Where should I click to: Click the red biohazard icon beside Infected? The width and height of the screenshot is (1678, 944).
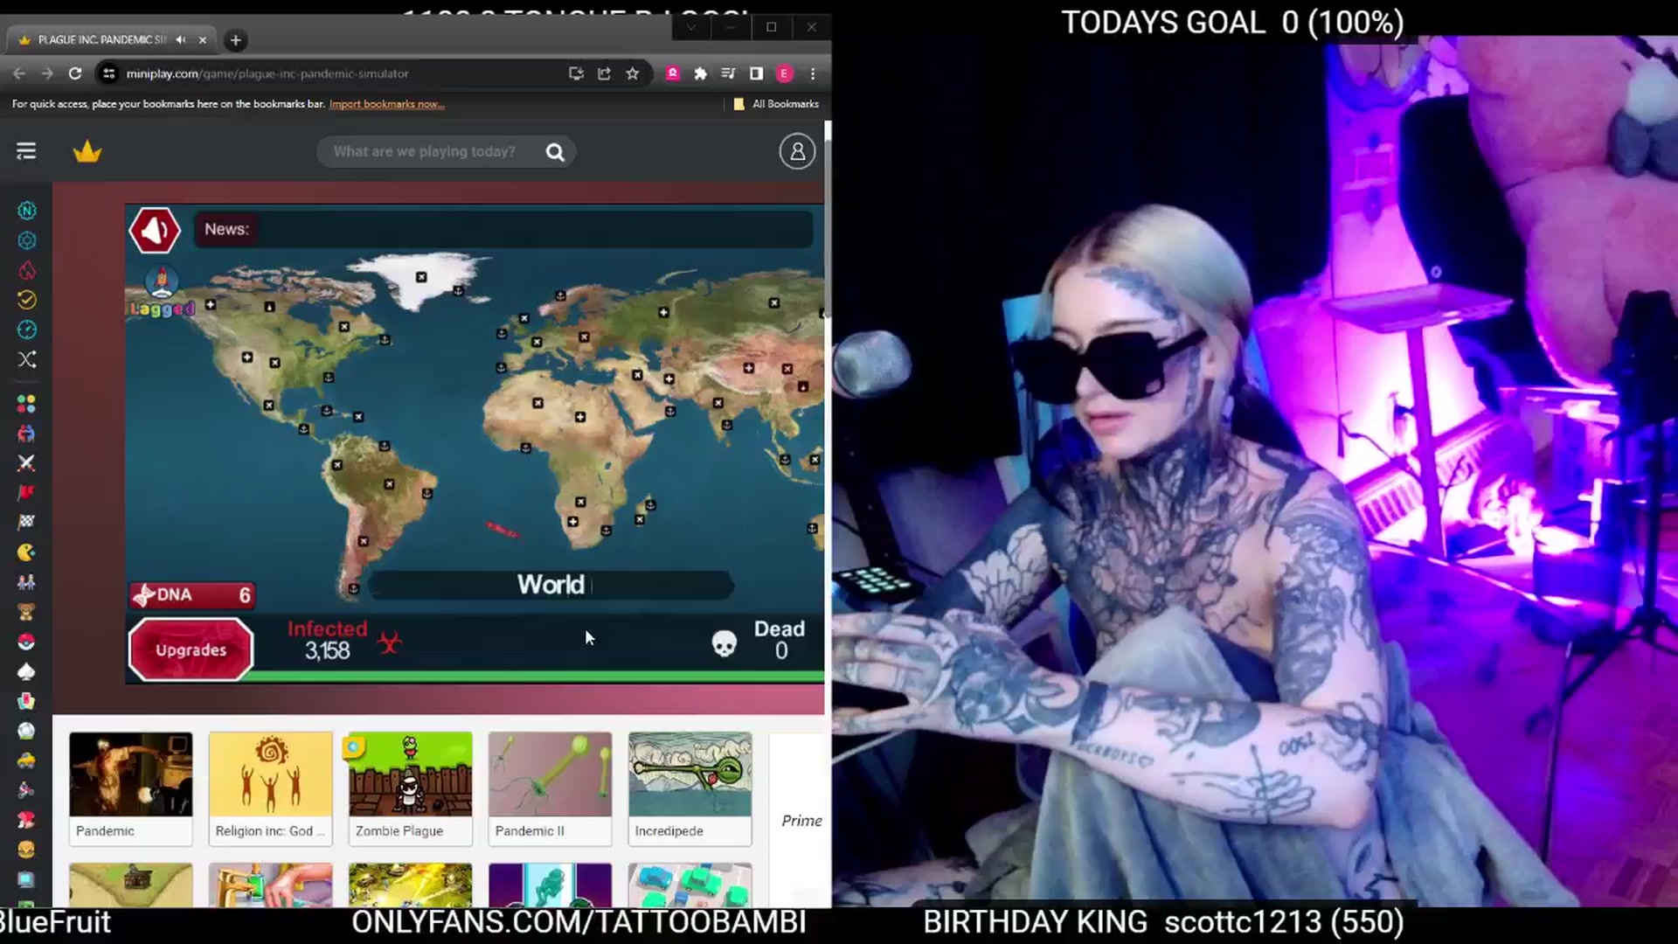pyautogui.click(x=390, y=643)
